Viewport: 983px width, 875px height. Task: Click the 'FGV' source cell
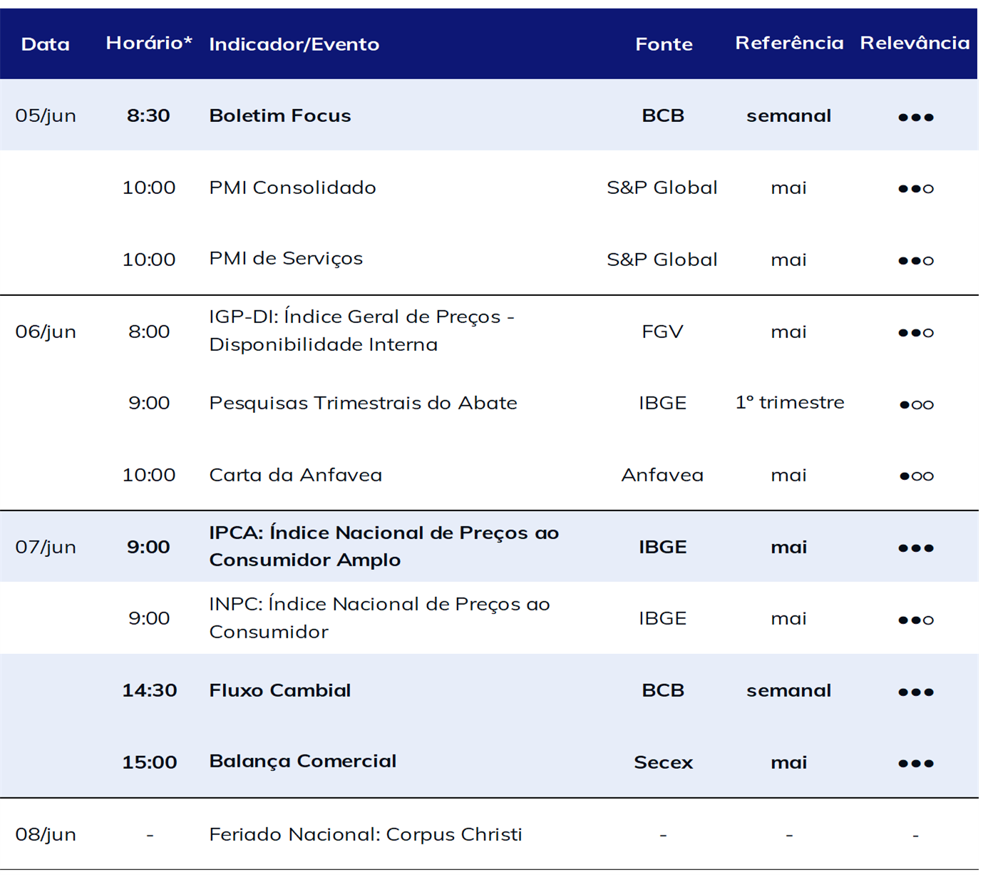[662, 332]
